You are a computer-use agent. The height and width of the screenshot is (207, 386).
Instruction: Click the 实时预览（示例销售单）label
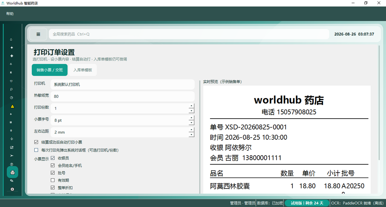pyautogui.click(x=222, y=82)
